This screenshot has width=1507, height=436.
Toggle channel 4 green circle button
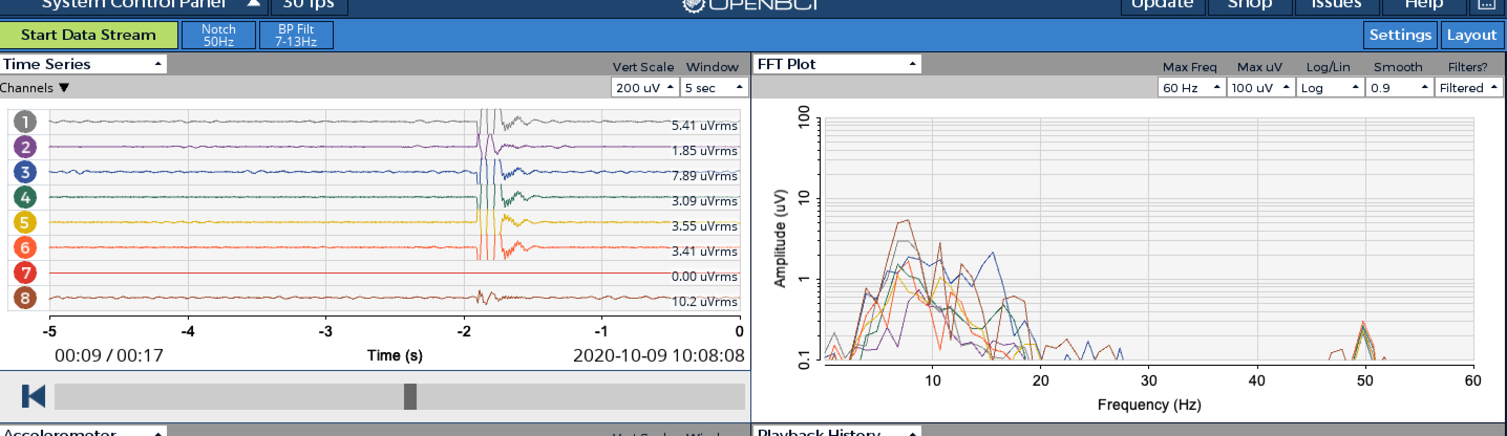pos(25,197)
